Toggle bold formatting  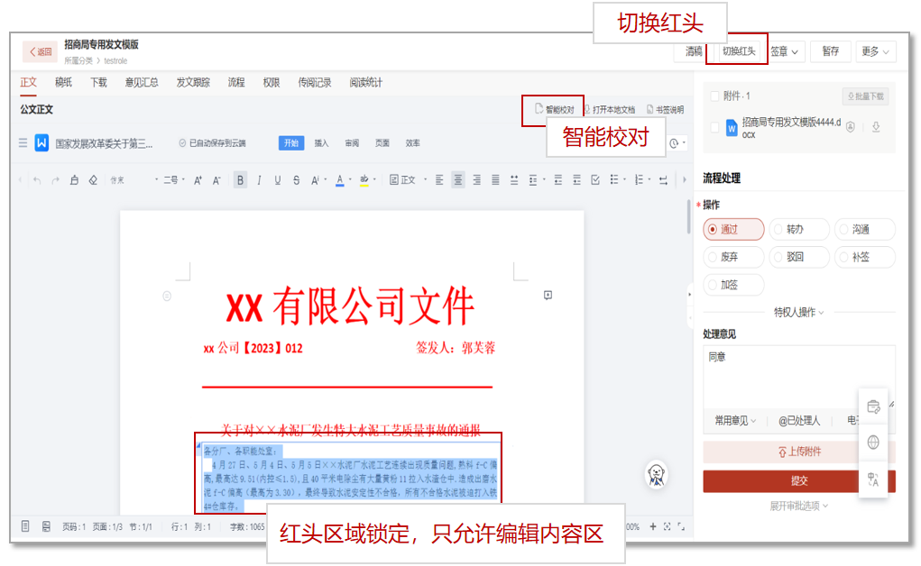tap(240, 180)
